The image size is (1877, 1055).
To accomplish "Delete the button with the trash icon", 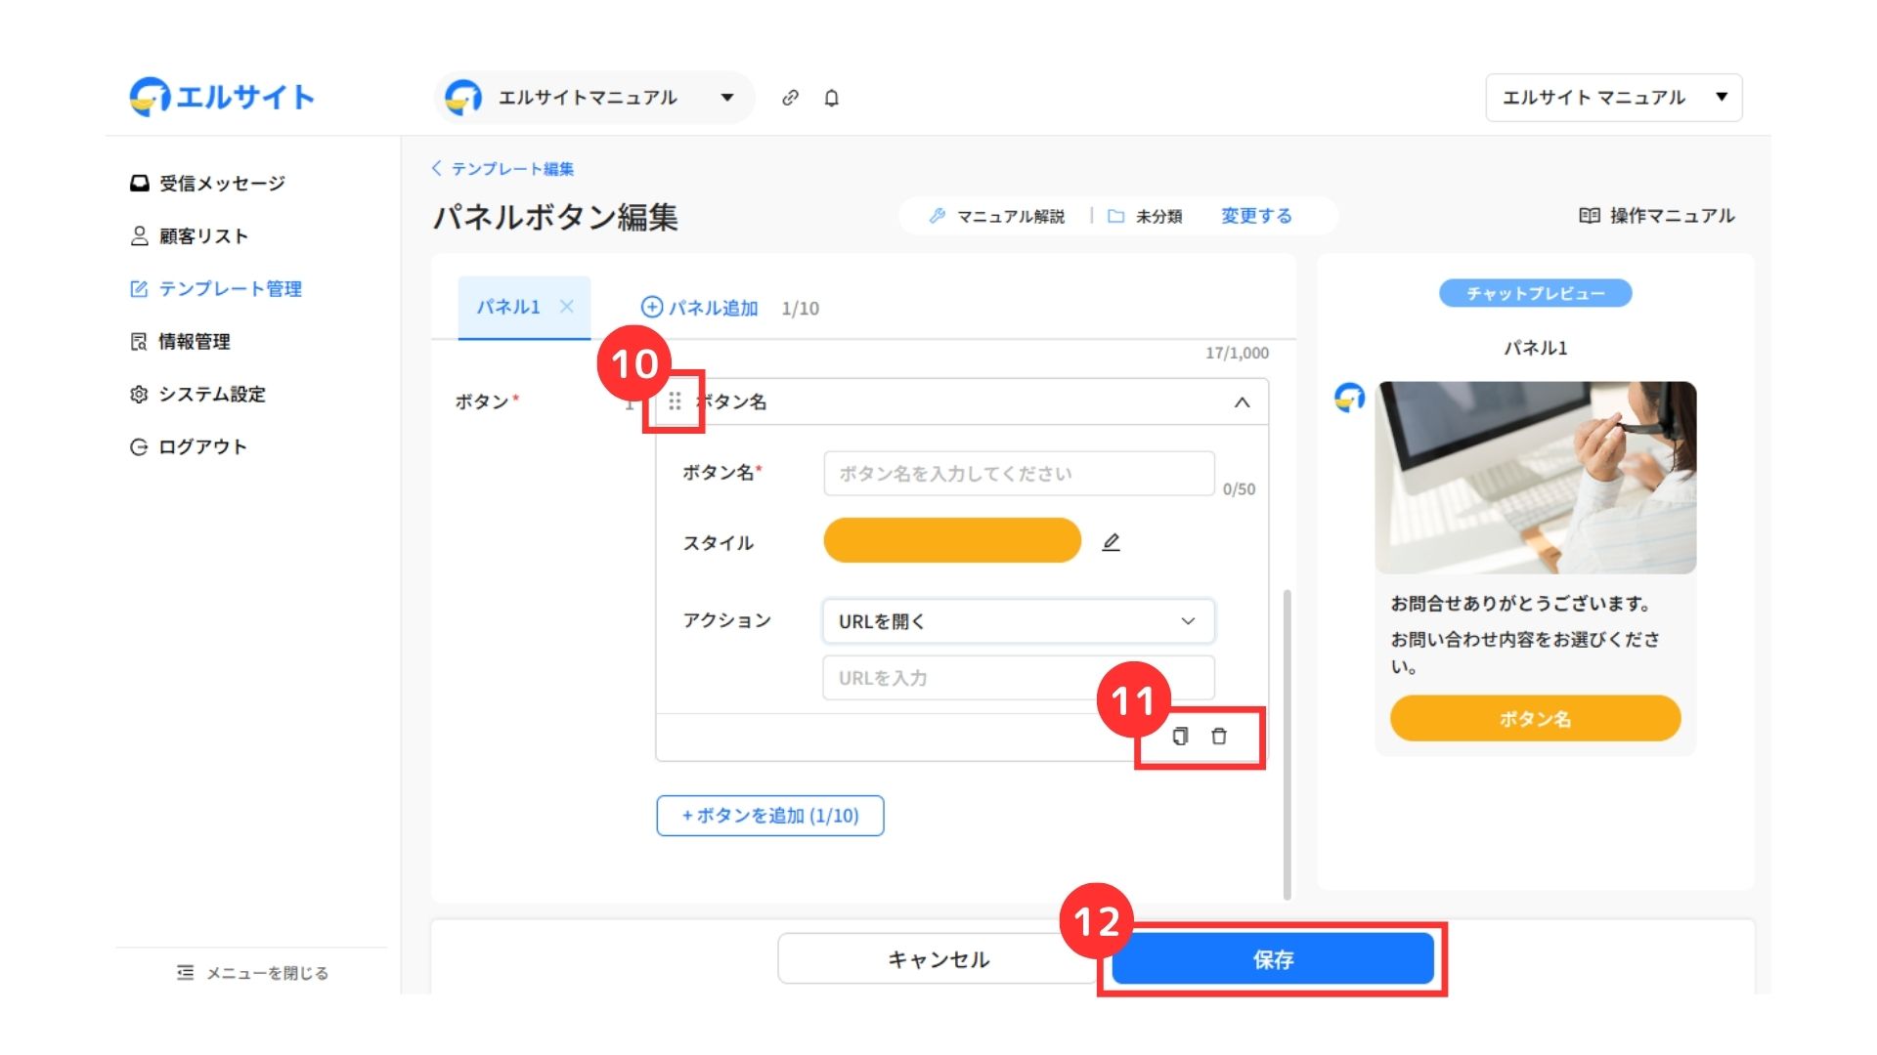I will pyautogui.click(x=1219, y=737).
